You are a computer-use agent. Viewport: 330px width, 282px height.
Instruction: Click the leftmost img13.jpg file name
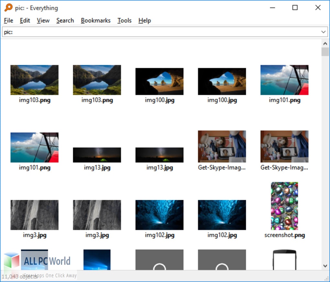[97, 168]
